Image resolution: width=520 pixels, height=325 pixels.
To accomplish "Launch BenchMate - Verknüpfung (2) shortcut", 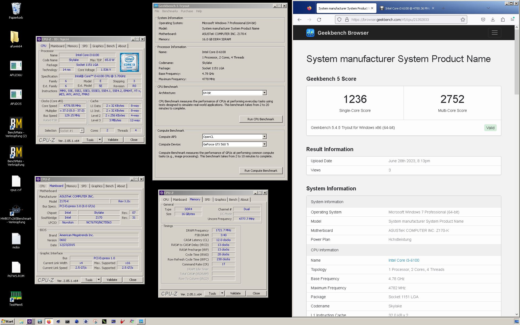I will 16,127.
